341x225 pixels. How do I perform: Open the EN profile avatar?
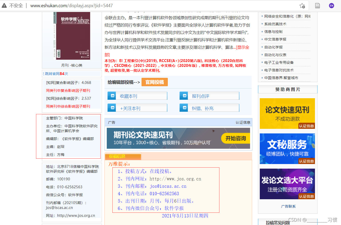tap(332, 6)
